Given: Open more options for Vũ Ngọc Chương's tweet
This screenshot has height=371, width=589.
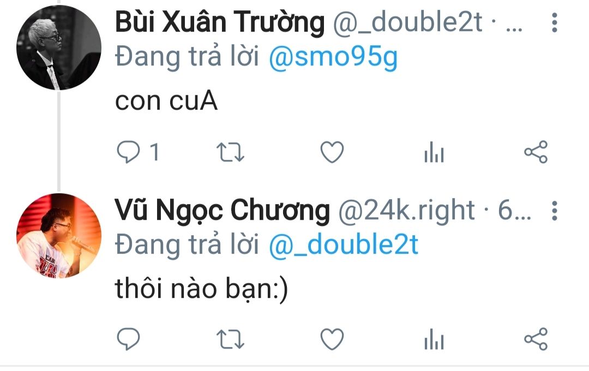Looking at the screenshot, I should [555, 211].
